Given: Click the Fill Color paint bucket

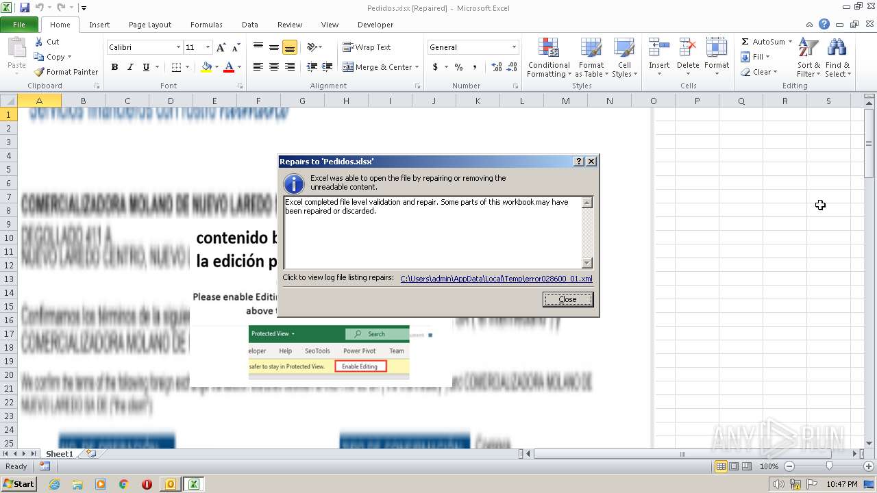Looking at the screenshot, I should (206, 67).
